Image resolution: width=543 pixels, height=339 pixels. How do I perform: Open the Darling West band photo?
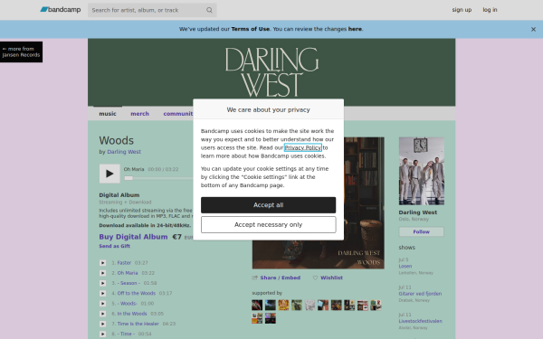[x=422, y=171]
